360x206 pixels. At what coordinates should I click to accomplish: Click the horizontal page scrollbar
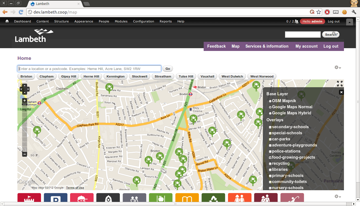[175, 204]
